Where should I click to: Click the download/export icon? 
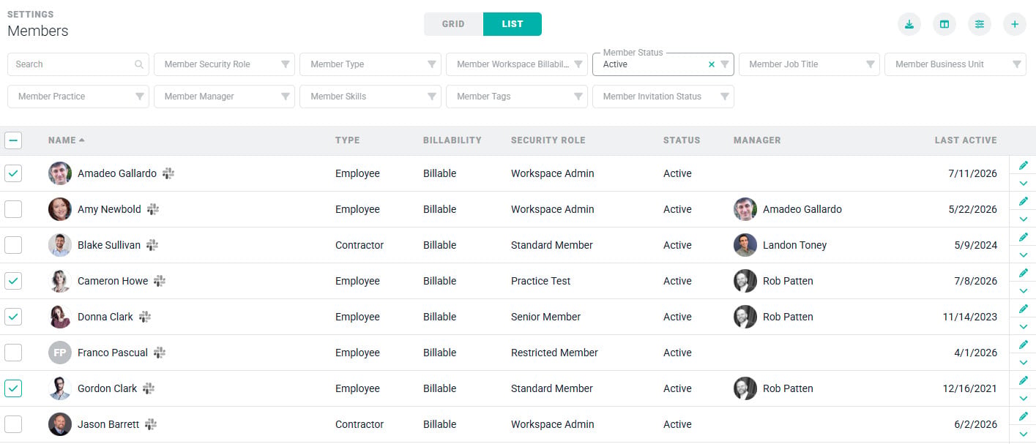pos(909,24)
